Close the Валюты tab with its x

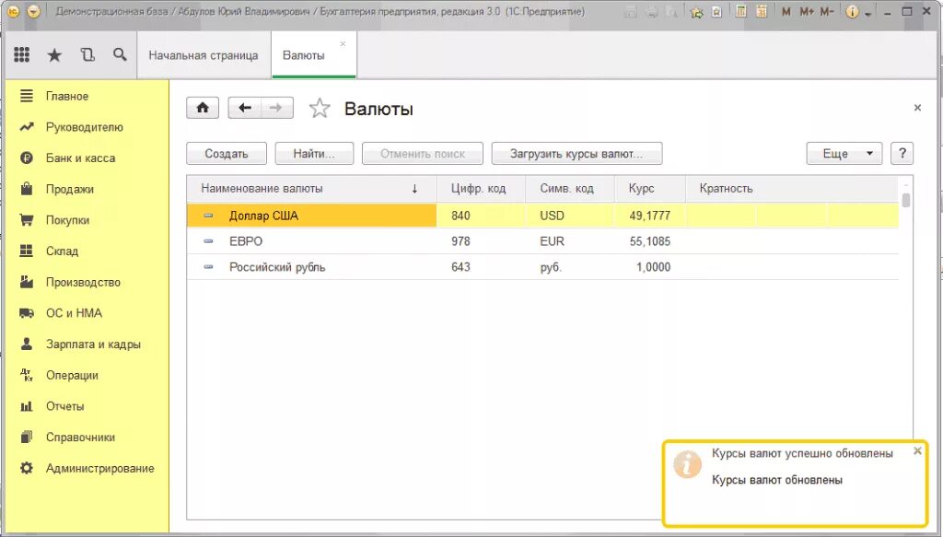tap(343, 44)
